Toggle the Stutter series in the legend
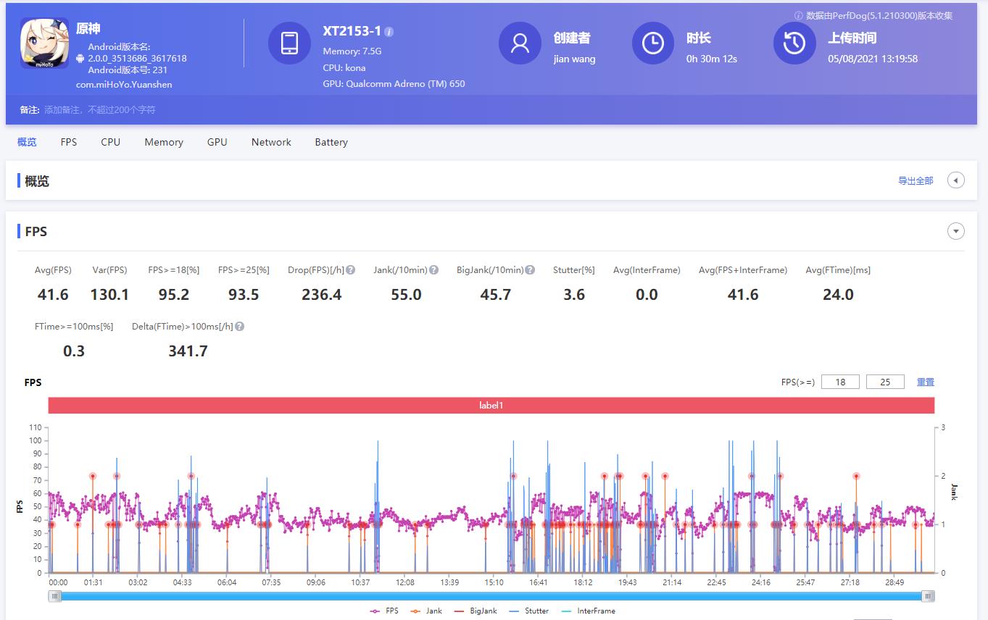Screen dimensions: 988x620 [530, 611]
